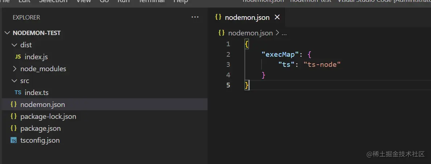Click the JS icon beside index.js
The width and height of the screenshot is (431, 164).
click(18, 57)
